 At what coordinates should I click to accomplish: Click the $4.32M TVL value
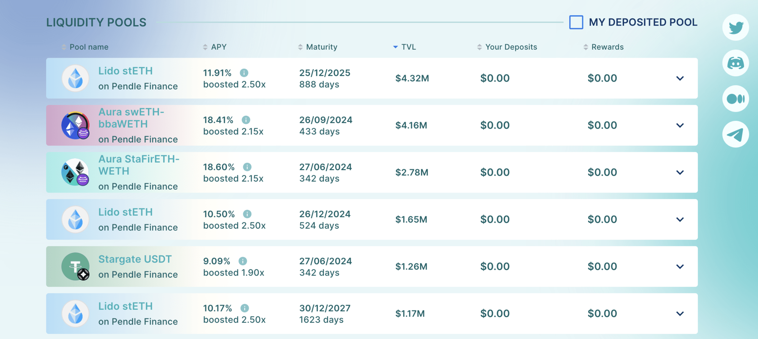pos(412,78)
